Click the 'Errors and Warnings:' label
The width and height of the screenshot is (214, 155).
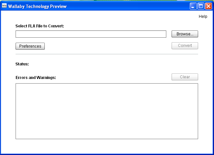36,77
